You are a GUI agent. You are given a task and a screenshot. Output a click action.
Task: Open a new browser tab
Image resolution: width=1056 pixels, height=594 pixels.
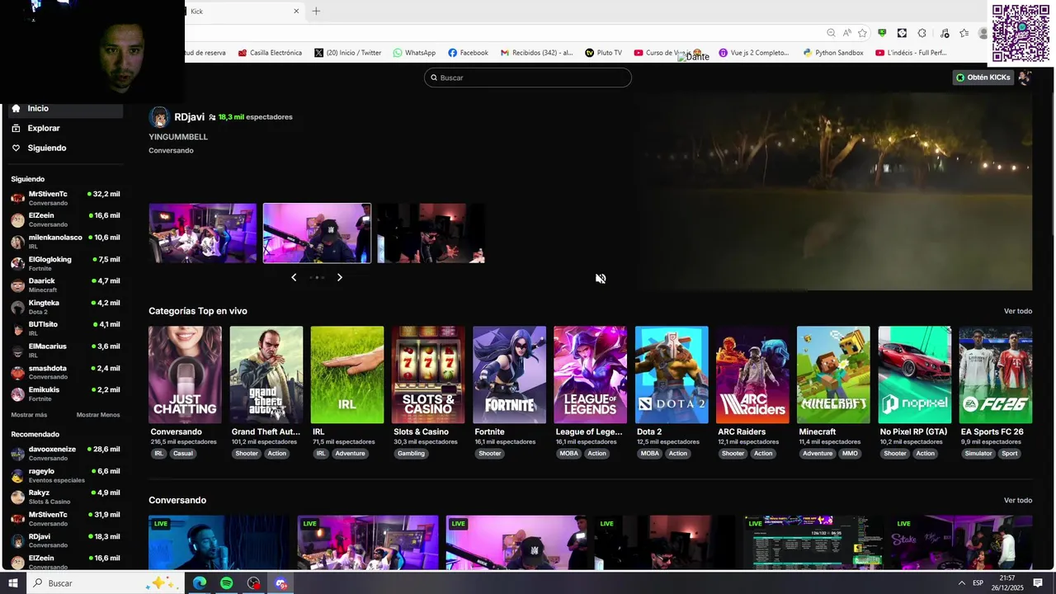coord(316,11)
